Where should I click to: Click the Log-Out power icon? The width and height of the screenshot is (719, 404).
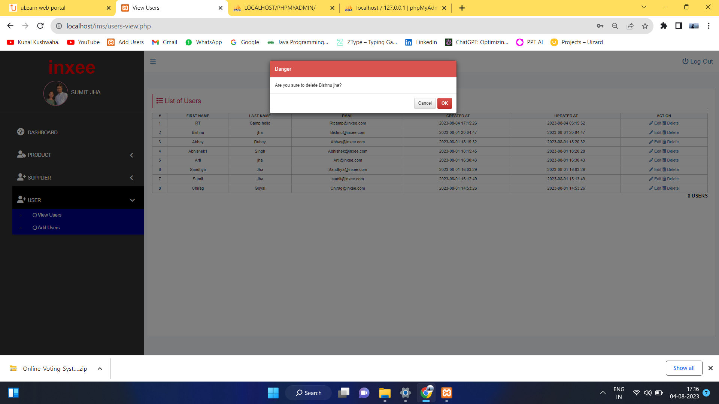point(685,61)
